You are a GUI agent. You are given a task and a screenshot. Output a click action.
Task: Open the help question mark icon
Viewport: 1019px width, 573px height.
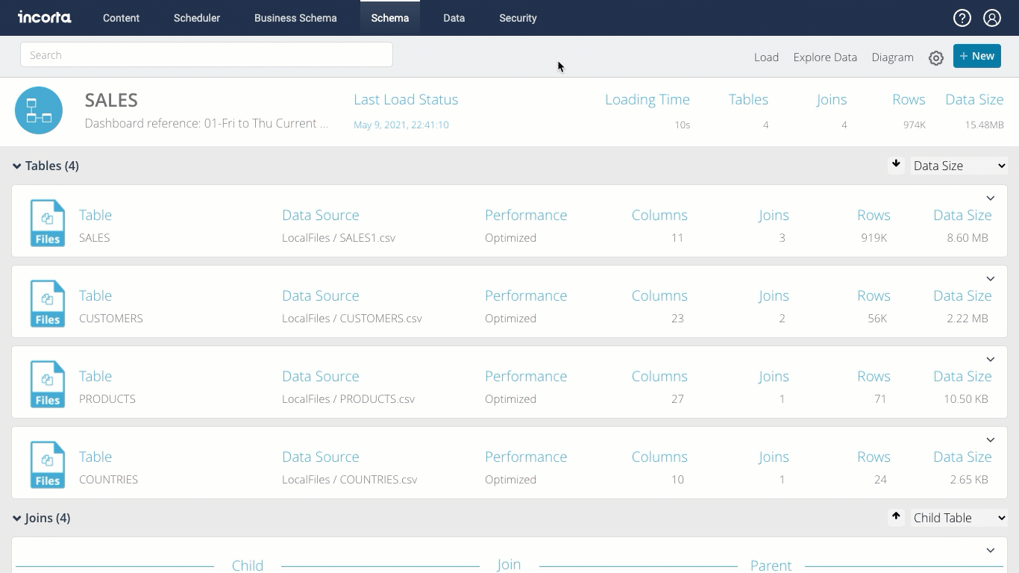coord(962,18)
